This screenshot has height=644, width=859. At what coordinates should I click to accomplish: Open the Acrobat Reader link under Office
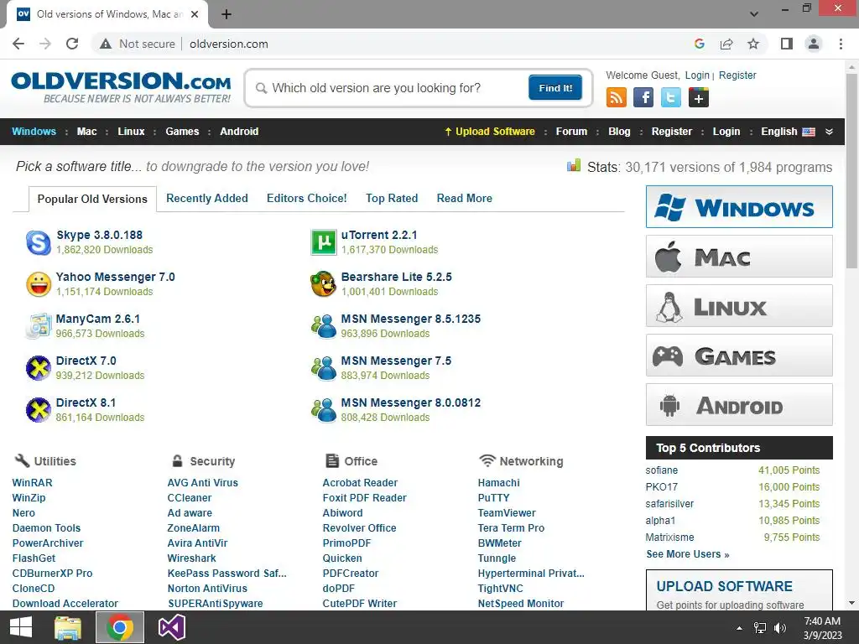360,482
